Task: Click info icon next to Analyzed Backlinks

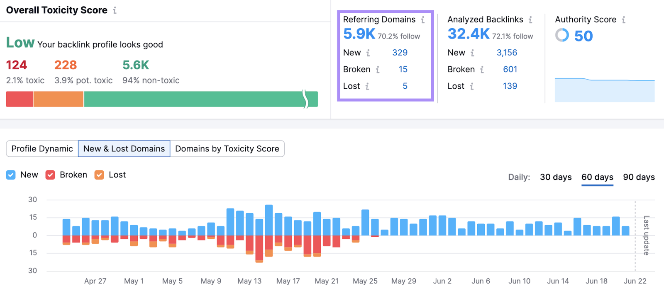Action: pyautogui.click(x=530, y=19)
